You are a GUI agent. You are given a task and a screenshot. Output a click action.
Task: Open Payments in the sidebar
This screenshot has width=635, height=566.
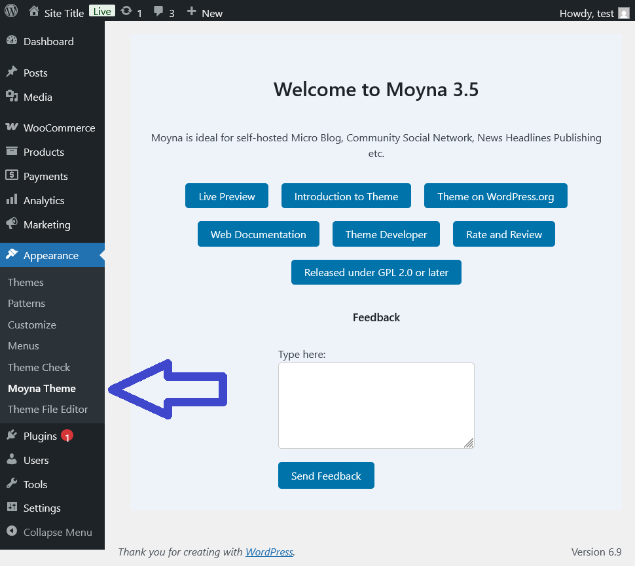pos(52,177)
